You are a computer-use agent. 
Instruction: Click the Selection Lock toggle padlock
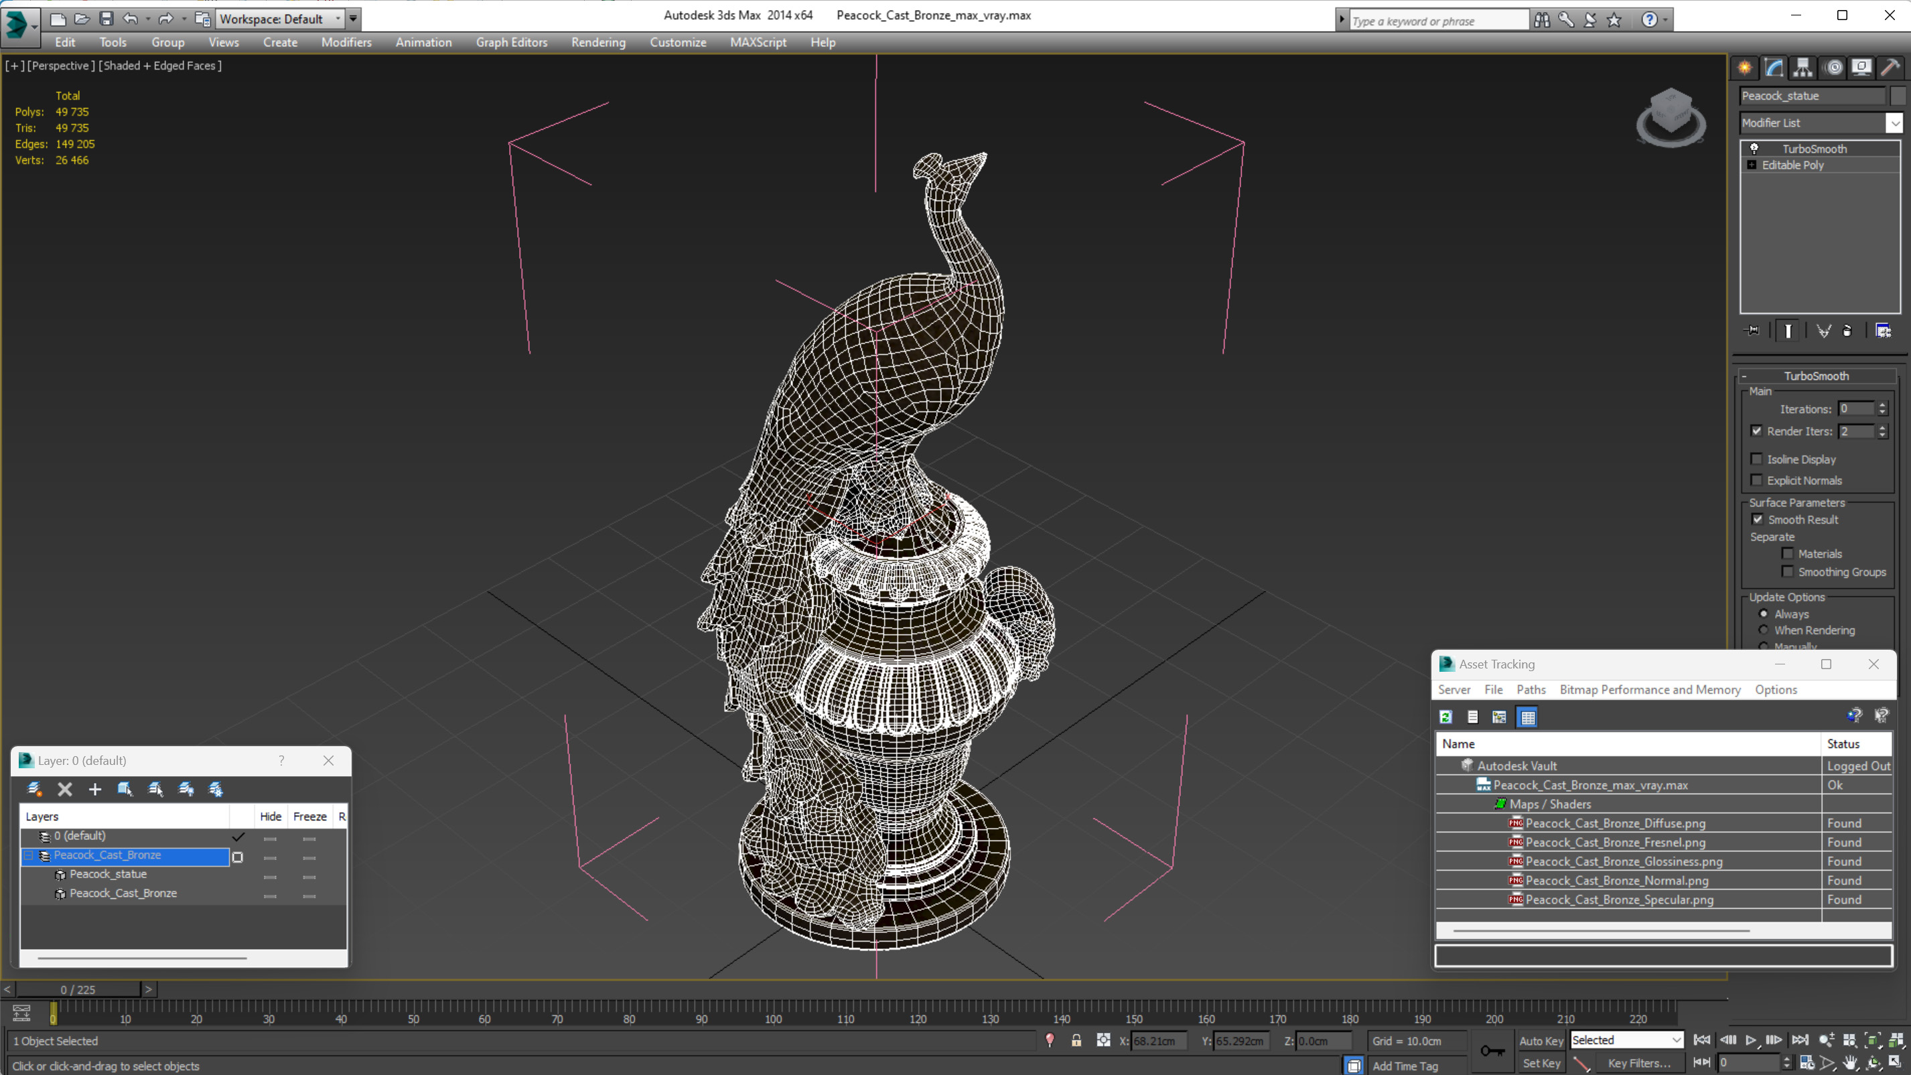1076,1040
